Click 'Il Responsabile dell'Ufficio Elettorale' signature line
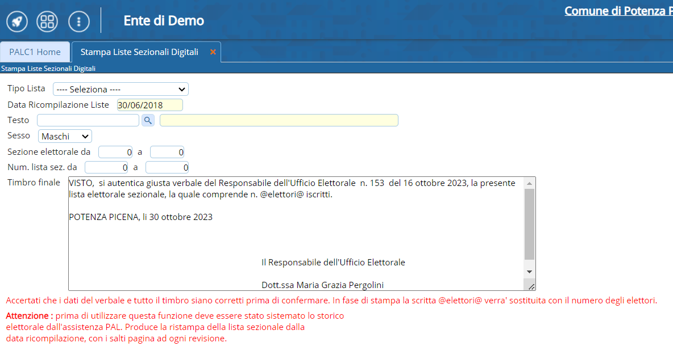 334,263
